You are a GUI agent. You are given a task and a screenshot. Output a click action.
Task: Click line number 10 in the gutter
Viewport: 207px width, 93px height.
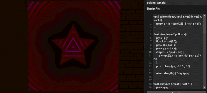point(150,52)
